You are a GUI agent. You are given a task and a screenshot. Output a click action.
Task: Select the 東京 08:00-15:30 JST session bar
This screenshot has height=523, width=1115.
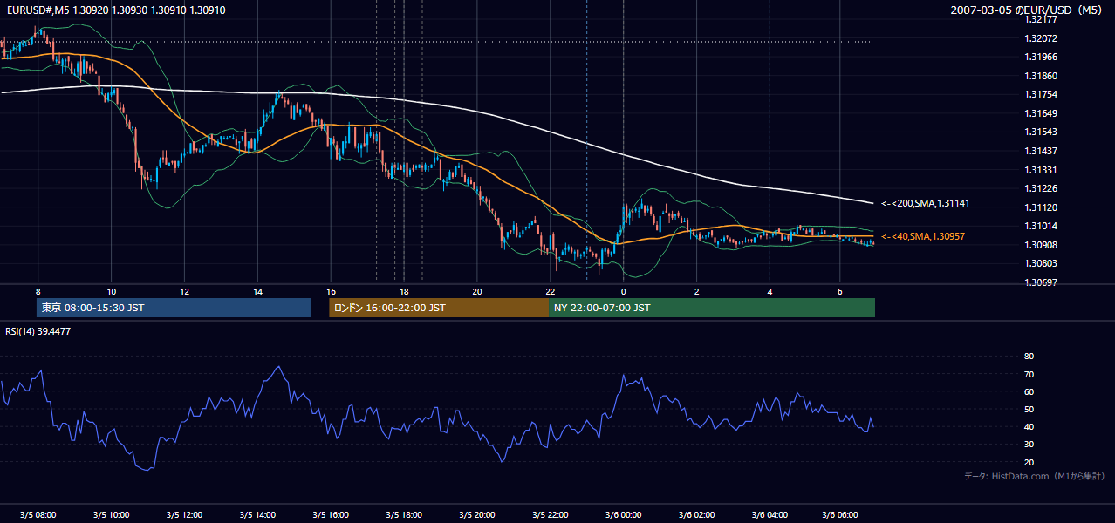pos(174,308)
